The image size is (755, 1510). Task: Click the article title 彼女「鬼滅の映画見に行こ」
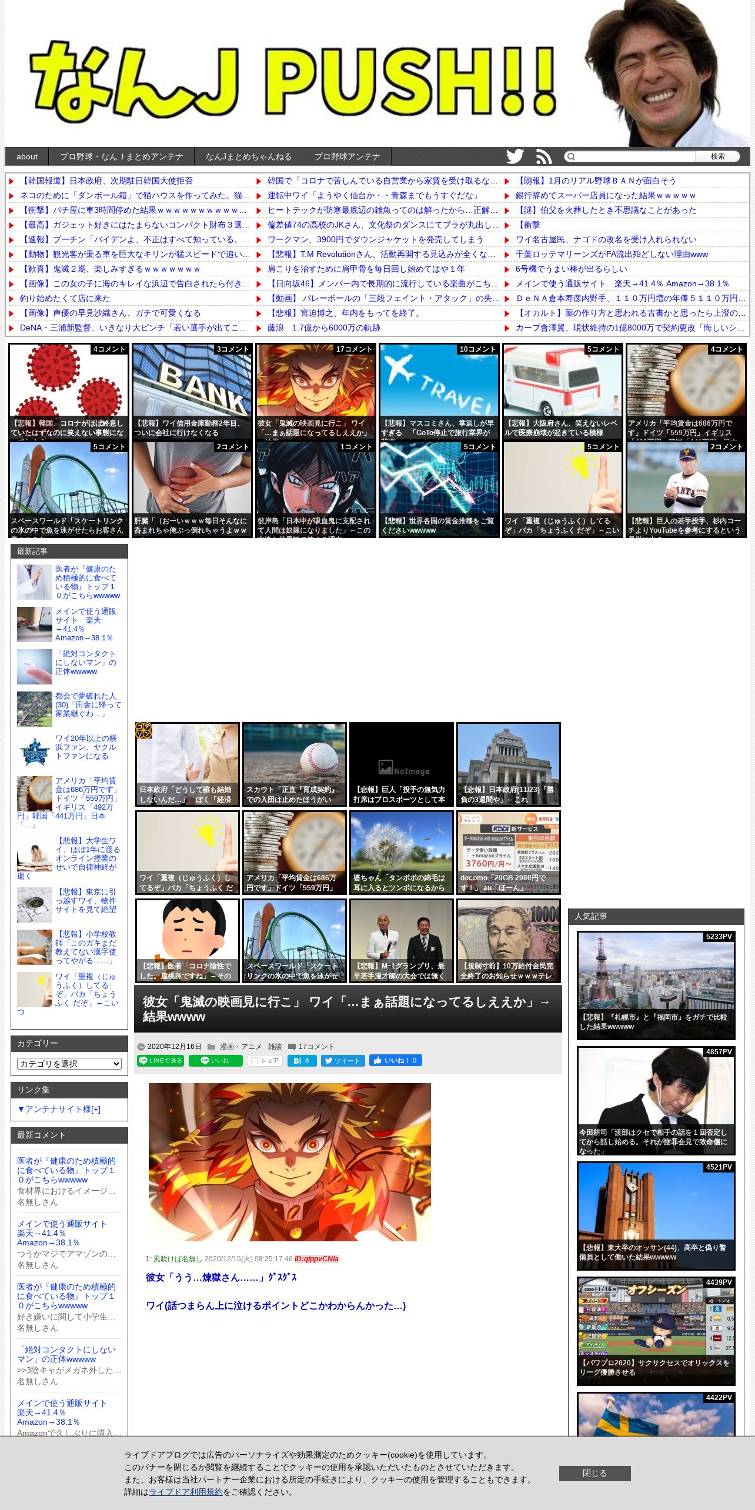pos(347,1008)
